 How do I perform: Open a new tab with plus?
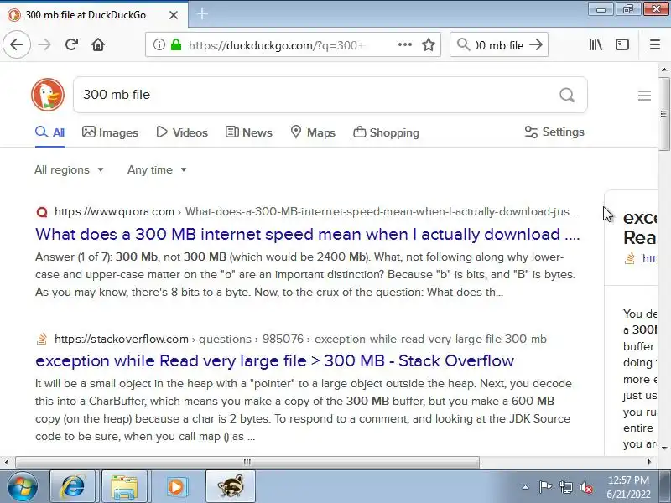(202, 14)
